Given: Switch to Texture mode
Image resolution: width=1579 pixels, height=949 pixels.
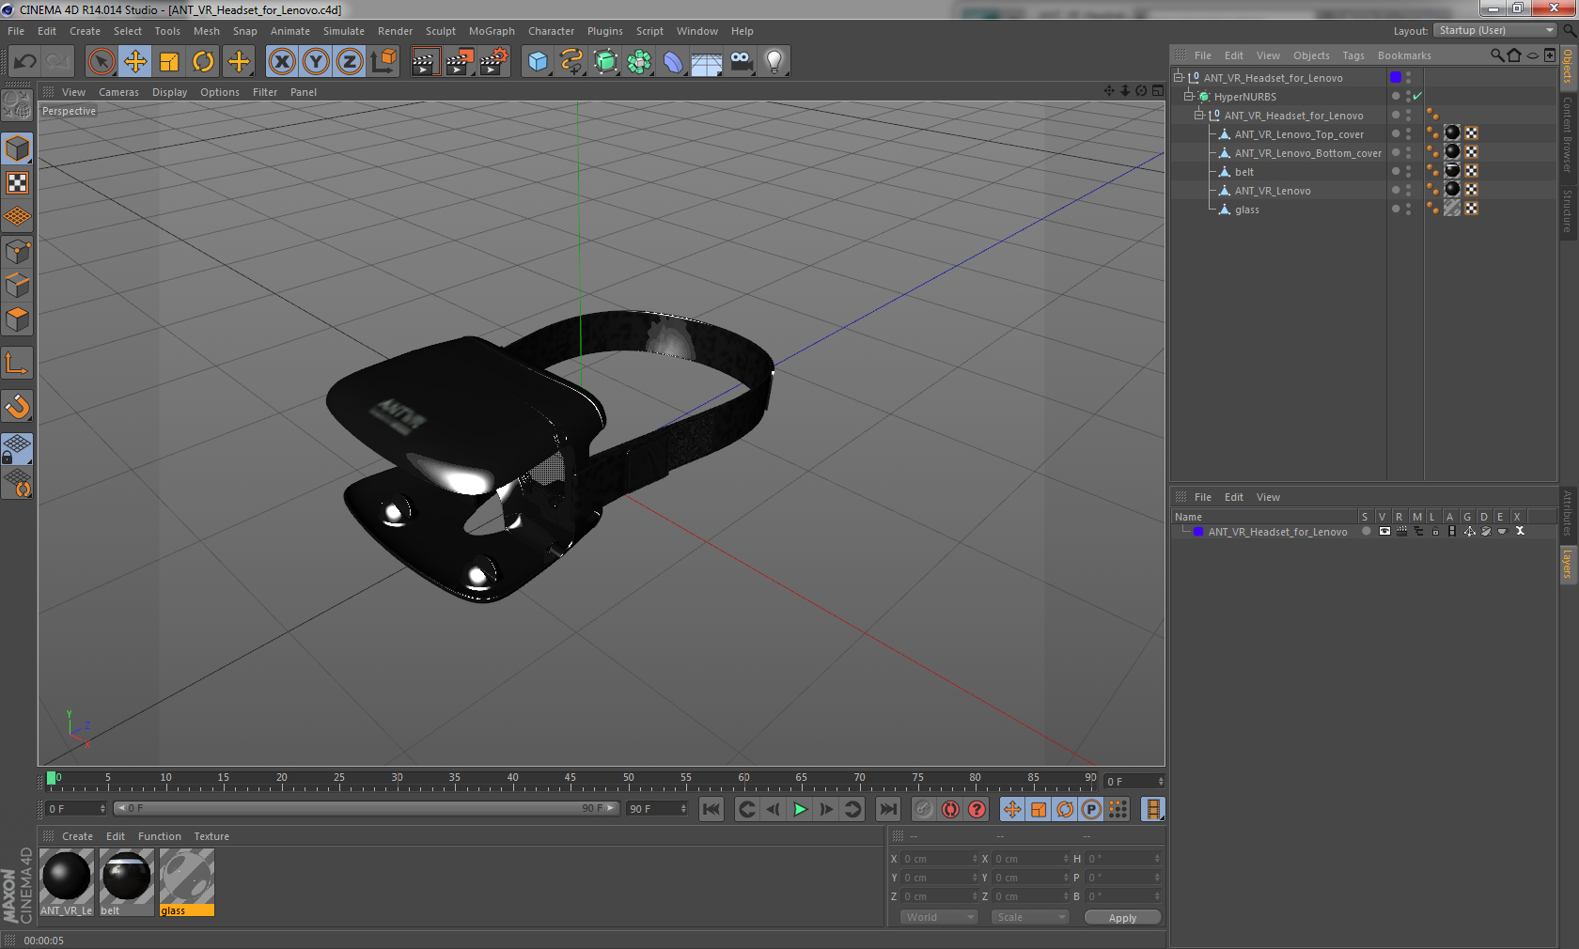Looking at the screenshot, I should (17, 182).
